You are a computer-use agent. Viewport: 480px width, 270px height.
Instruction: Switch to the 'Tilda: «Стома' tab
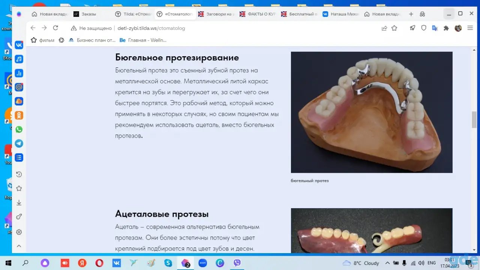point(133,14)
